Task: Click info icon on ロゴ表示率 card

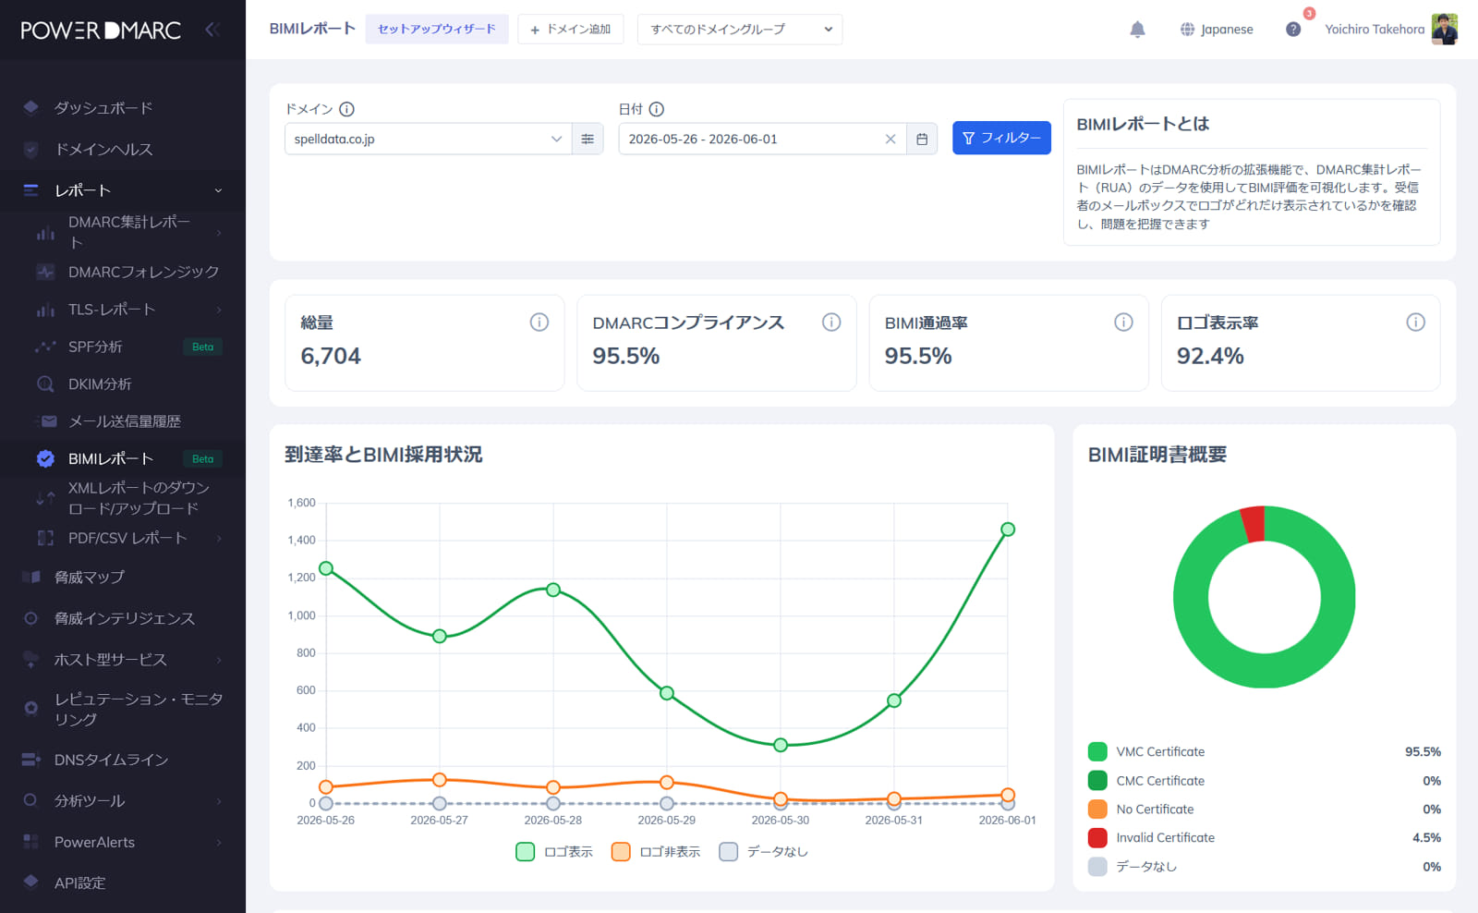Action: (x=1415, y=322)
